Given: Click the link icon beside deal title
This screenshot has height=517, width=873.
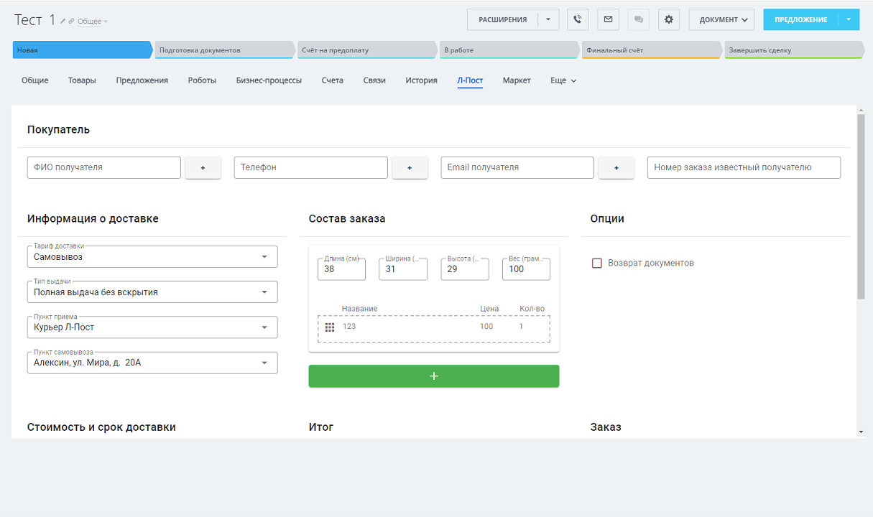Looking at the screenshot, I should click(x=71, y=22).
